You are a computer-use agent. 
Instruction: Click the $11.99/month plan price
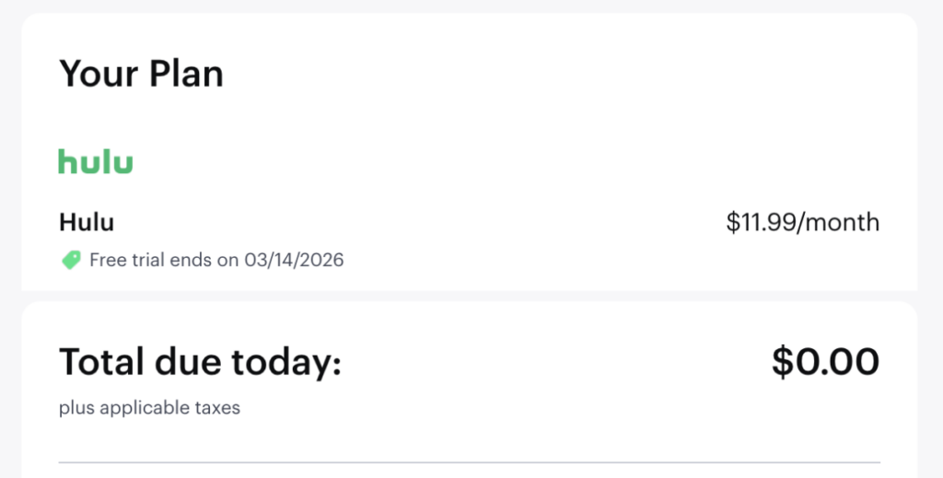point(802,222)
